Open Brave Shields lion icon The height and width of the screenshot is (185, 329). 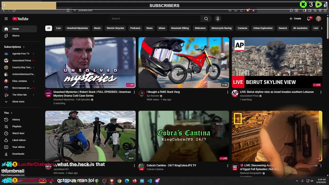click(x=248, y=10)
